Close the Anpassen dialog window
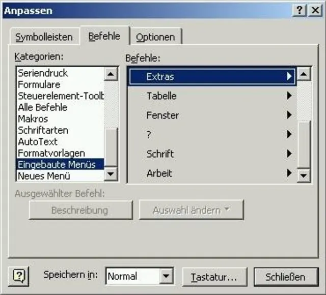 pyautogui.click(x=314, y=11)
